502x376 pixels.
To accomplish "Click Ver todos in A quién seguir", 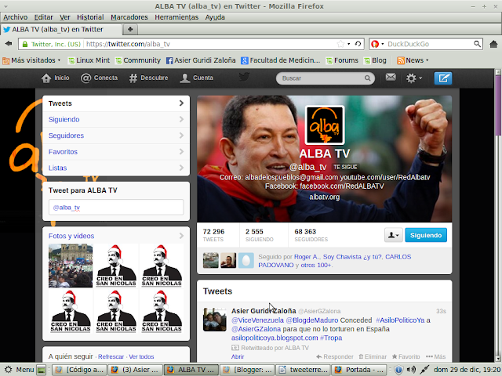I will click(141, 356).
